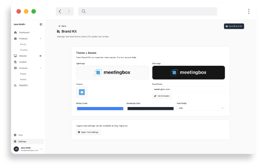This screenshot has height=167, width=261.
Task: Pick the blue Primary Color swatch
Action: pyautogui.click(x=100, y=109)
